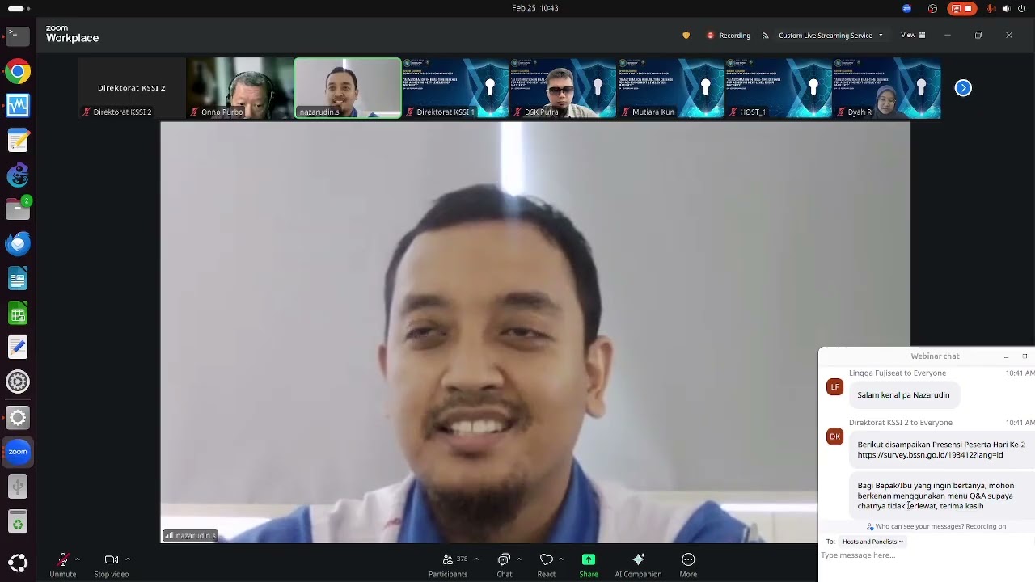1035x582 pixels.
Task: Click 'Salam kenal pa Nazarudin' message
Action: (x=903, y=395)
